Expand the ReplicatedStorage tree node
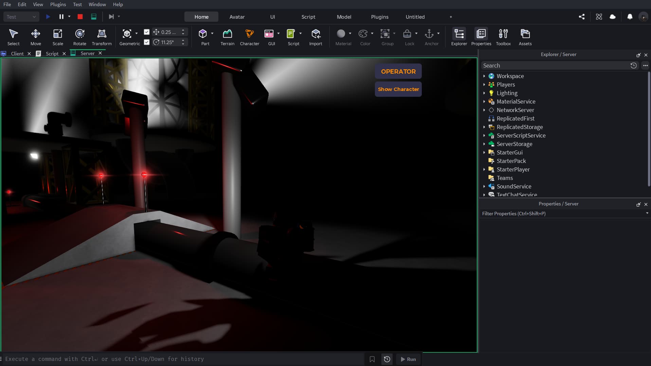Viewport: 651px width, 366px height. [x=484, y=127]
